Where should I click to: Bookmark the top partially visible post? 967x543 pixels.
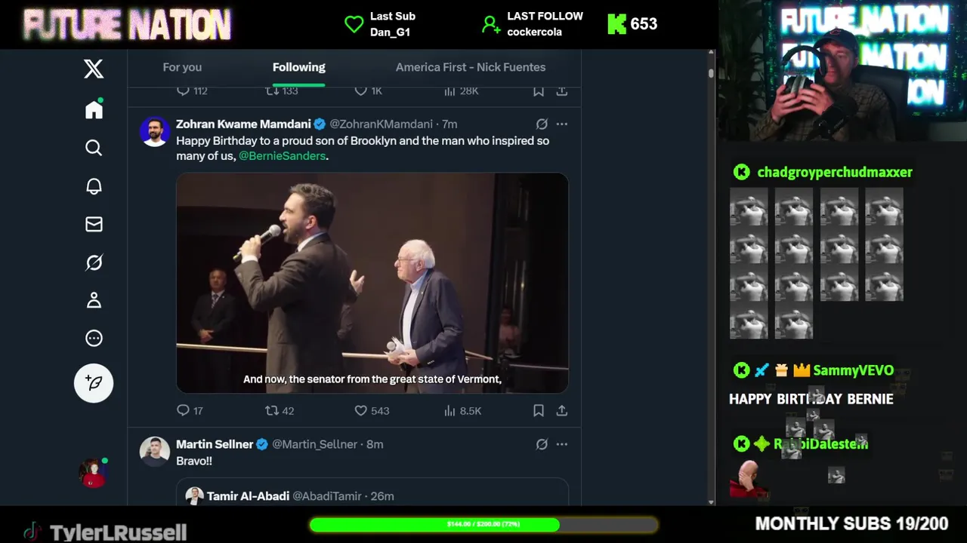click(x=539, y=90)
